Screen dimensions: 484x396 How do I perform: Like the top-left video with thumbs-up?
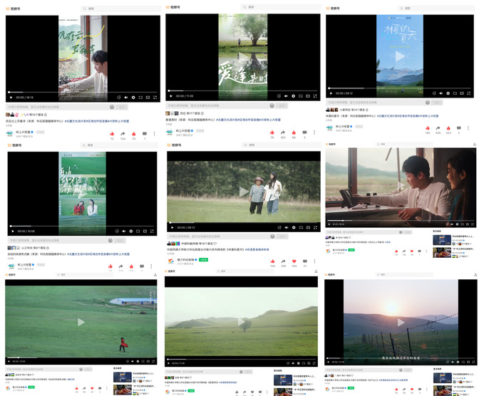click(112, 133)
